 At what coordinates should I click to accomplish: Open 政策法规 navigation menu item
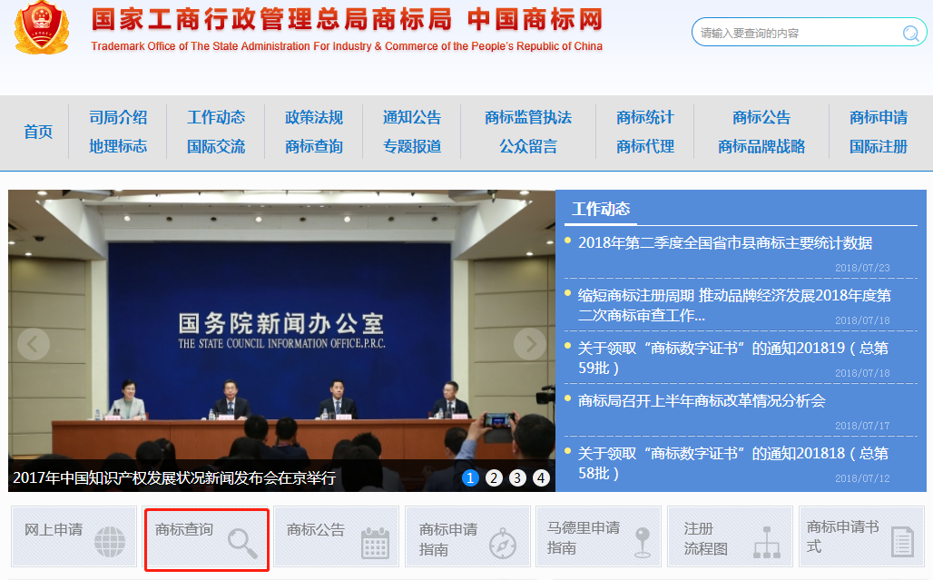[314, 117]
